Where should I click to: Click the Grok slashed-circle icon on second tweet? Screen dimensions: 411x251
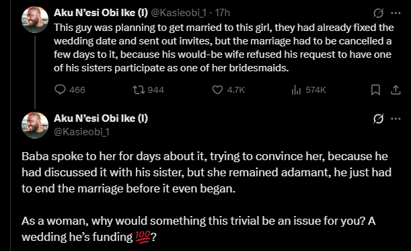tap(378, 119)
